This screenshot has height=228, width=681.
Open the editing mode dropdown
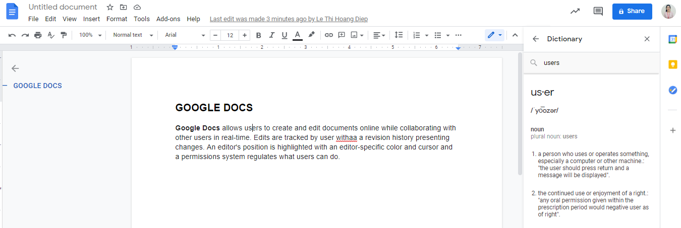coord(494,35)
